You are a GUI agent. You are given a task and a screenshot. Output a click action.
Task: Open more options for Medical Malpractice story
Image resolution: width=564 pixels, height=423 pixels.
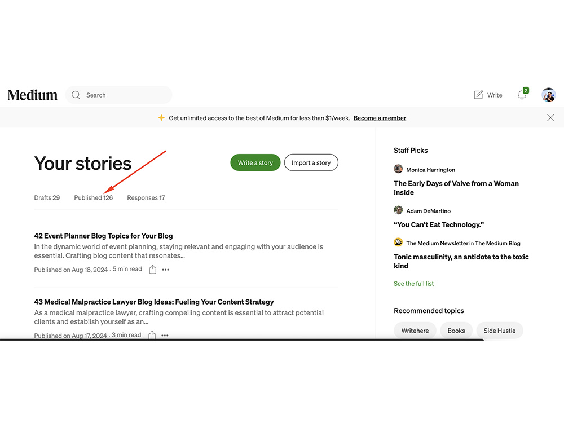click(x=165, y=335)
